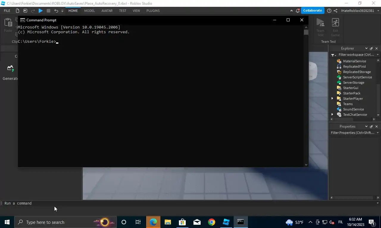The image size is (381, 228).
Task: Click the blue Collaborate button
Action: 313,10
